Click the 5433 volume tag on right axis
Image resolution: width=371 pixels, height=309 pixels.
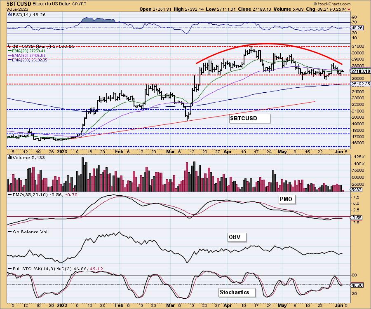point(356,190)
